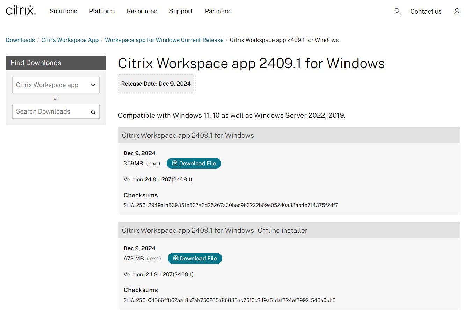The height and width of the screenshot is (317, 472).
Task: Navigate to Downloads breadcrumb link
Action: click(x=20, y=40)
